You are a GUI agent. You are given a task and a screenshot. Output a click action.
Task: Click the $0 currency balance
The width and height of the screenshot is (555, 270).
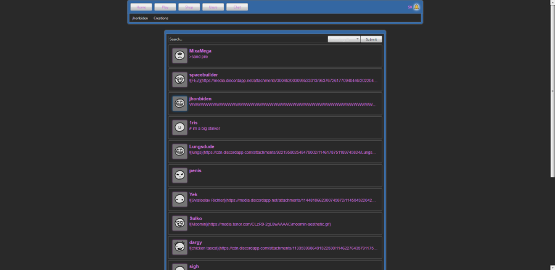(409, 7)
